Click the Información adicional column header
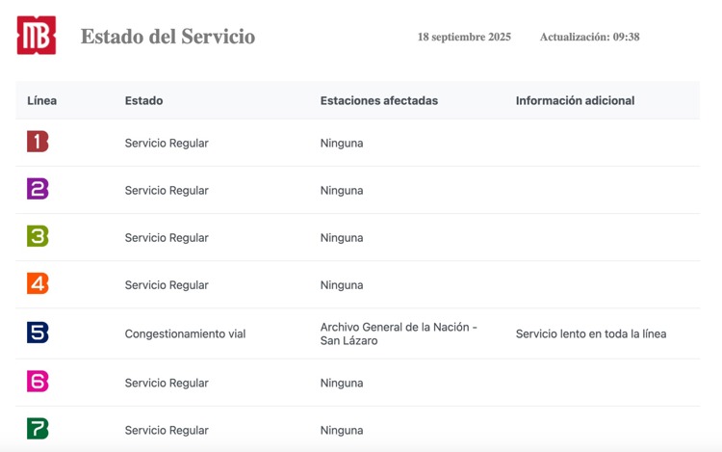 point(575,100)
